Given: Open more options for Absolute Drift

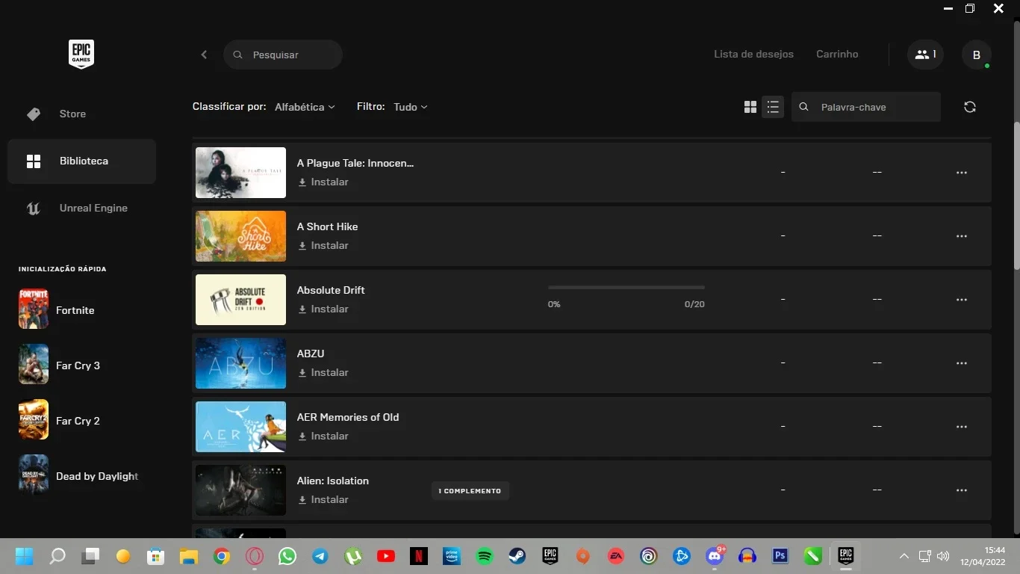Looking at the screenshot, I should coord(962,300).
